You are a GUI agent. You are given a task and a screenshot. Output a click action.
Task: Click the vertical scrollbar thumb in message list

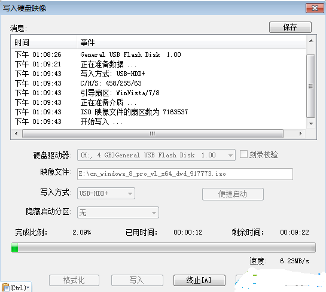(311, 86)
